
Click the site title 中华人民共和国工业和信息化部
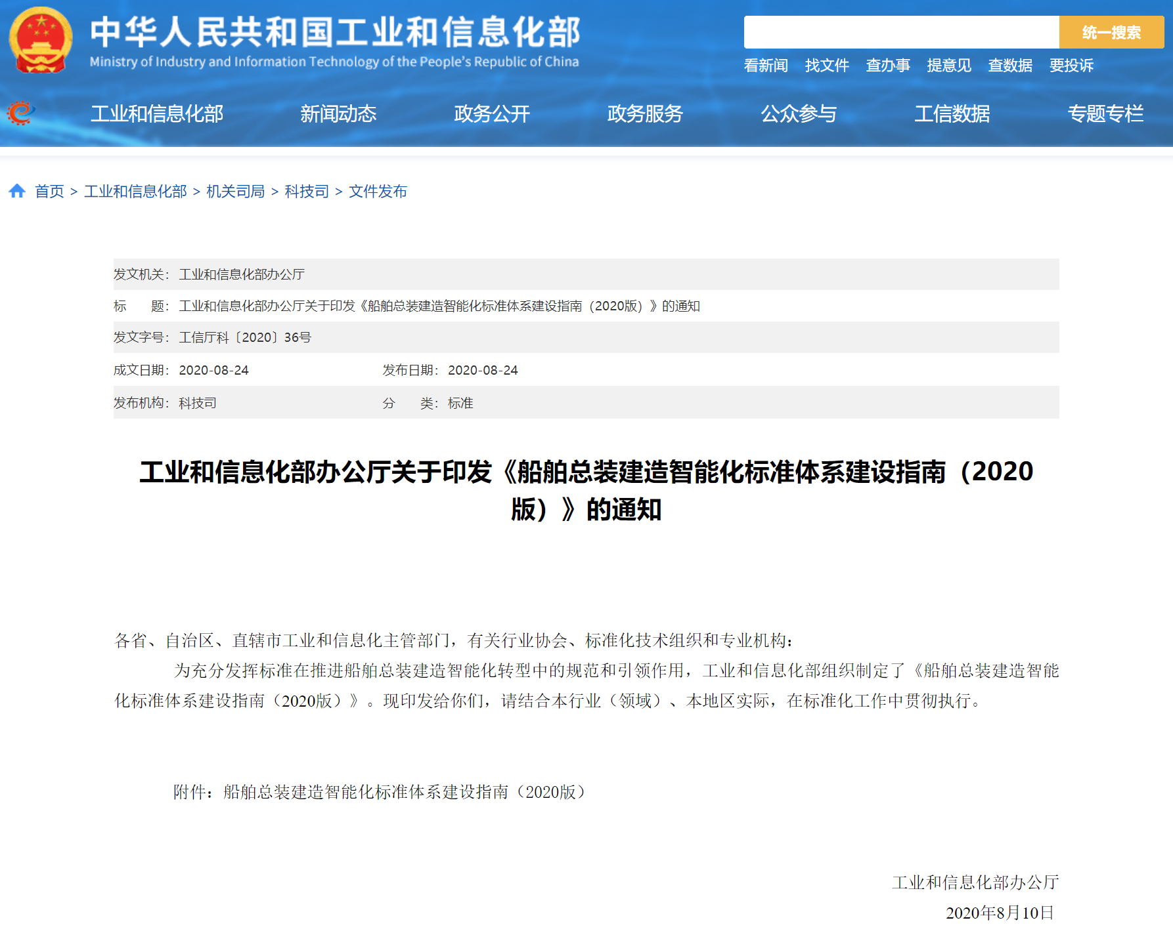(x=335, y=32)
